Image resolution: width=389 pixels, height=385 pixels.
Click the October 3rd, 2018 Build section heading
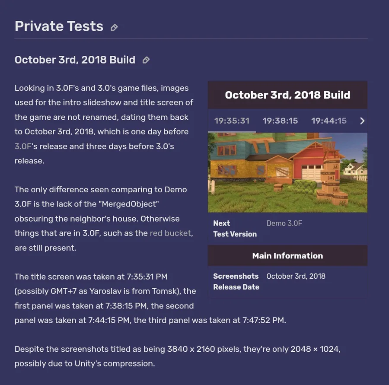click(75, 60)
